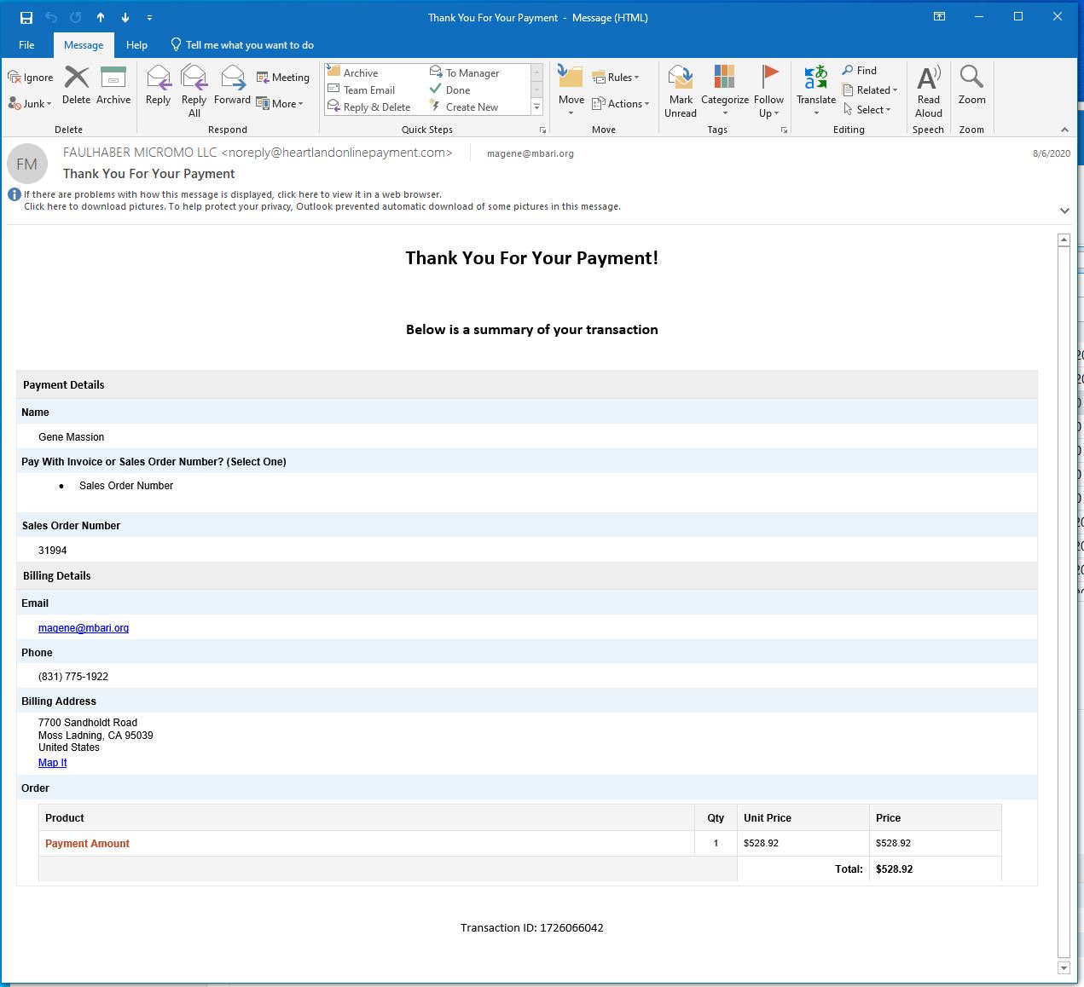Open the Actions dropdown
1084x987 pixels.
tap(621, 104)
